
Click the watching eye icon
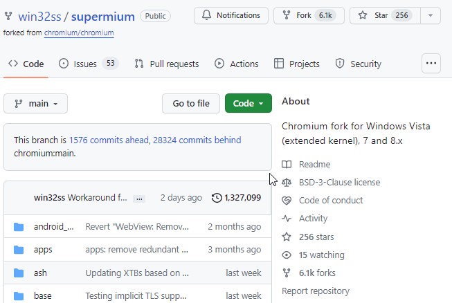tap(287, 255)
